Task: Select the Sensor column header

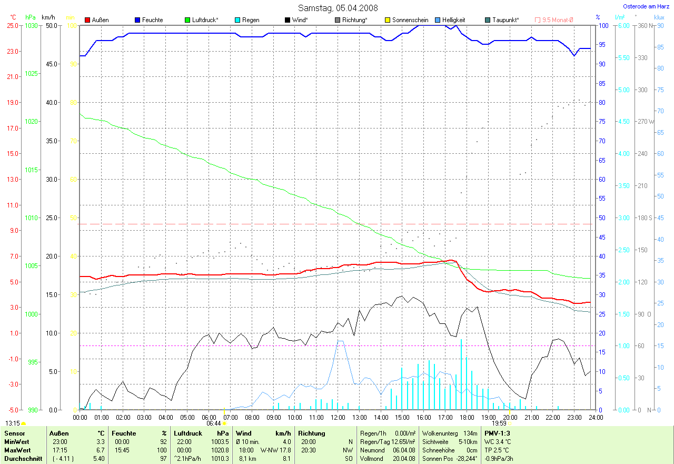Action: [14, 433]
